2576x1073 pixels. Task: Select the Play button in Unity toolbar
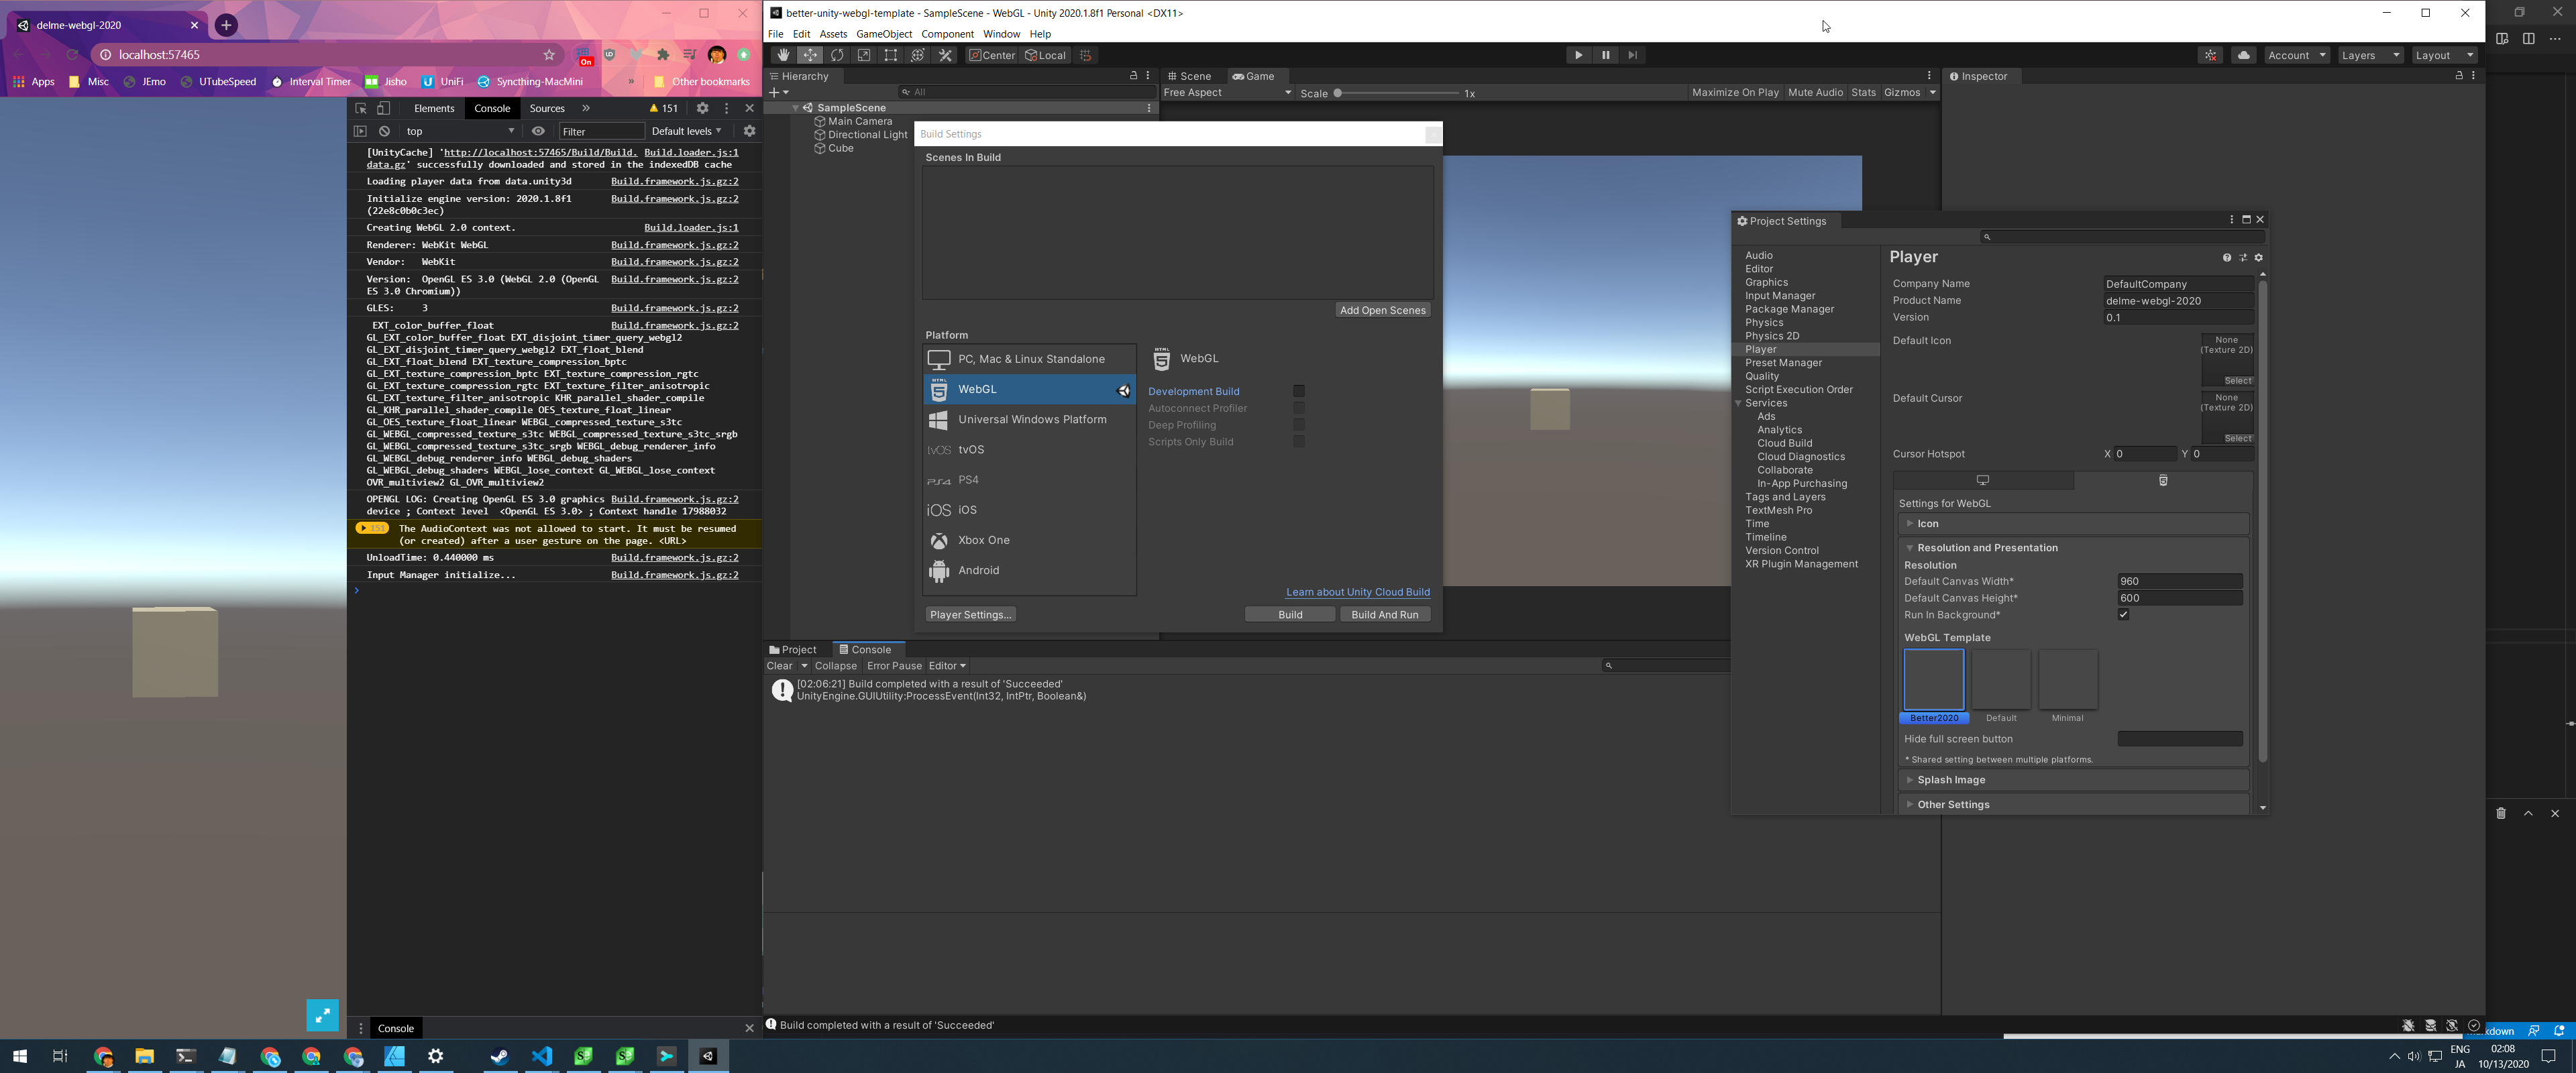pyautogui.click(x=1577, y=54)
